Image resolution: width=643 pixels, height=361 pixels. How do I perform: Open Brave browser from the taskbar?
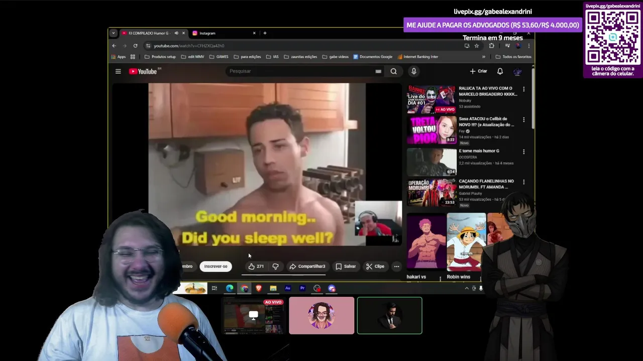click(x=259, y=288)
